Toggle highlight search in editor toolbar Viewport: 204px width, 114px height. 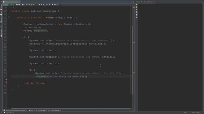click(x=34, y=5)
